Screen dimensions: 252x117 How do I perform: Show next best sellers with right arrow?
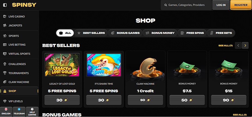tap(245, 45)
